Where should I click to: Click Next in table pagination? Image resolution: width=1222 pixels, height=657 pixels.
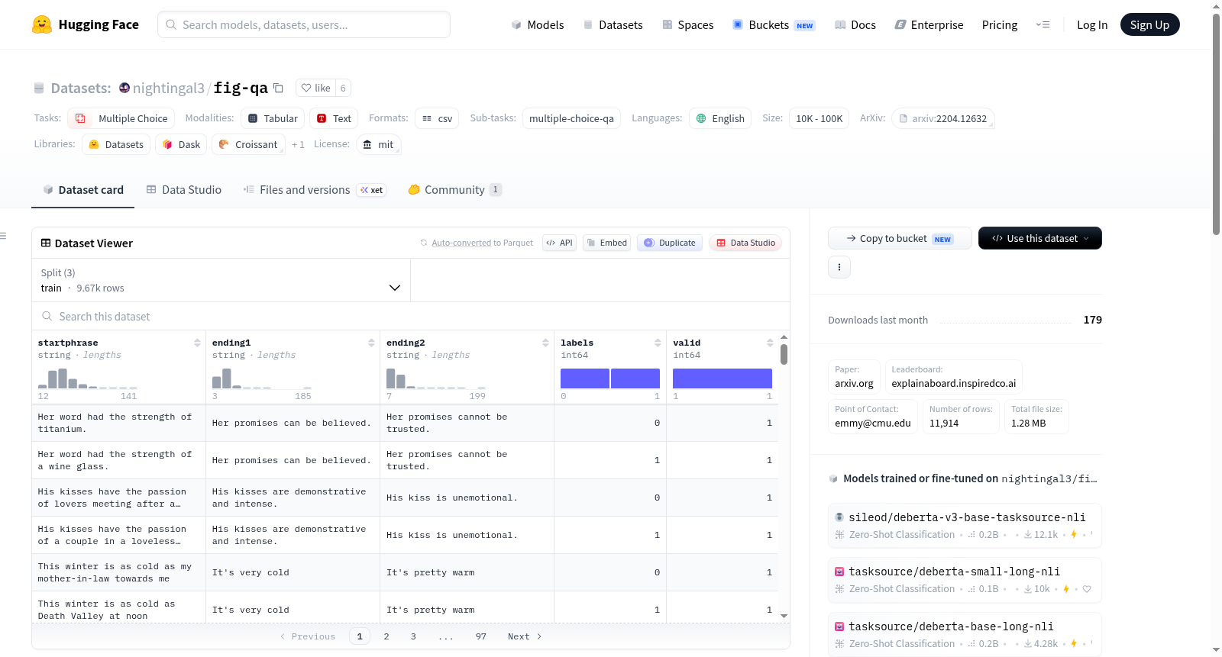525,636
